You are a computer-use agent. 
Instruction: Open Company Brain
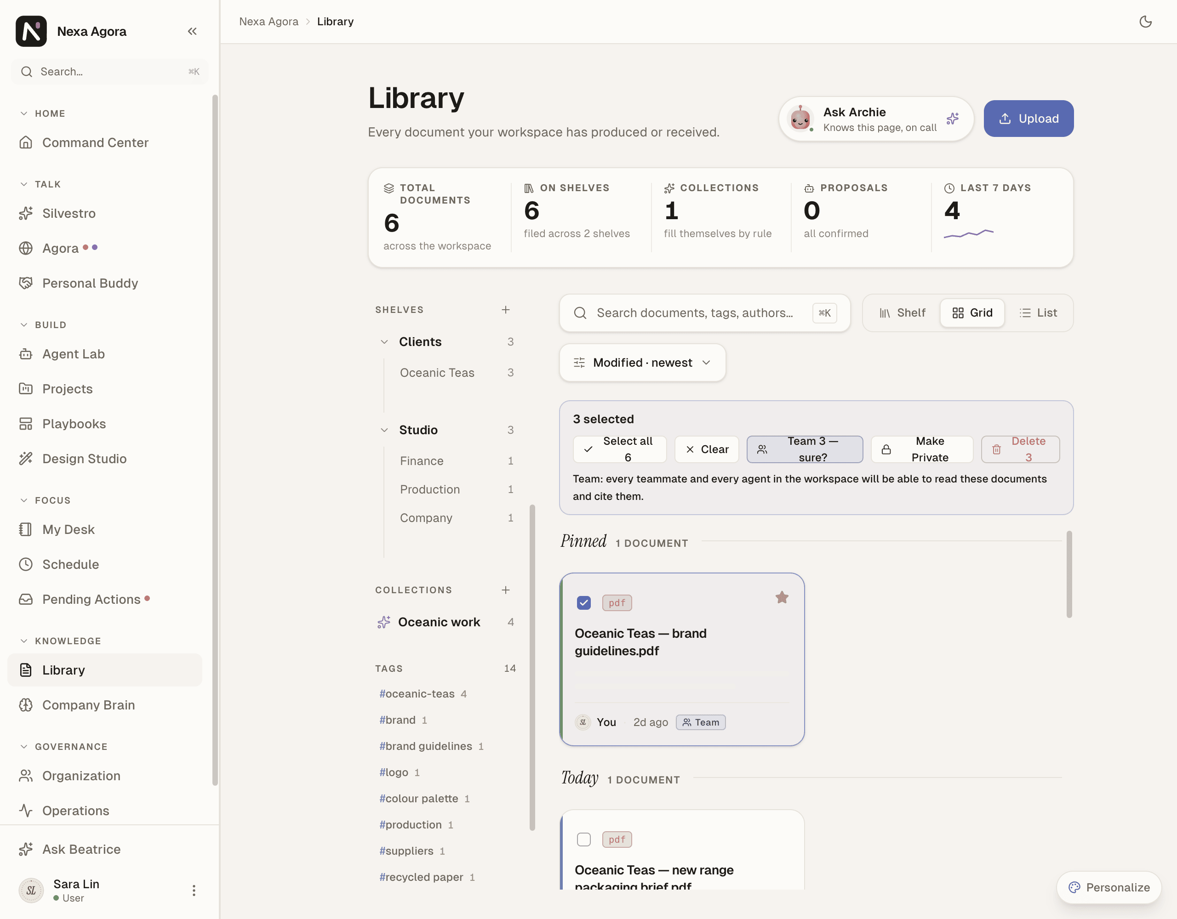click(x=104, y=705)
